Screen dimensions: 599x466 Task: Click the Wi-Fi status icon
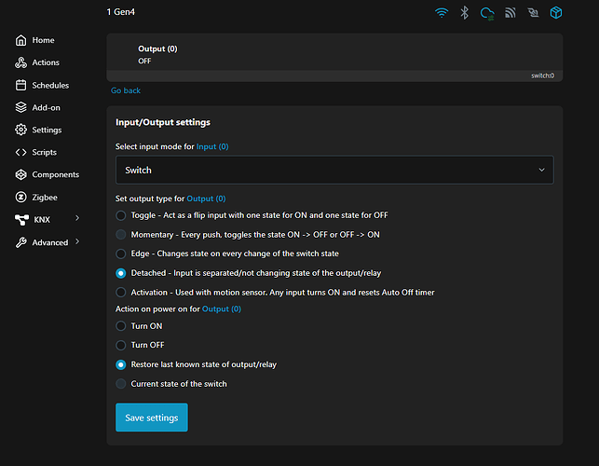442,13
